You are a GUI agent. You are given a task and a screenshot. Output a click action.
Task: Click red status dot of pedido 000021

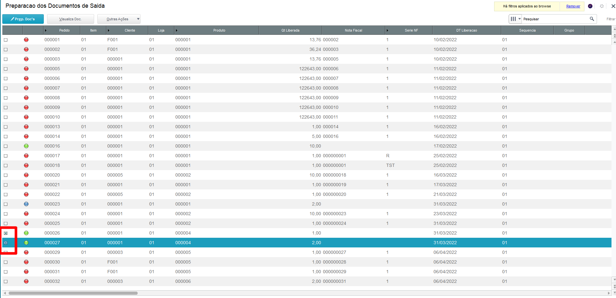26,185
